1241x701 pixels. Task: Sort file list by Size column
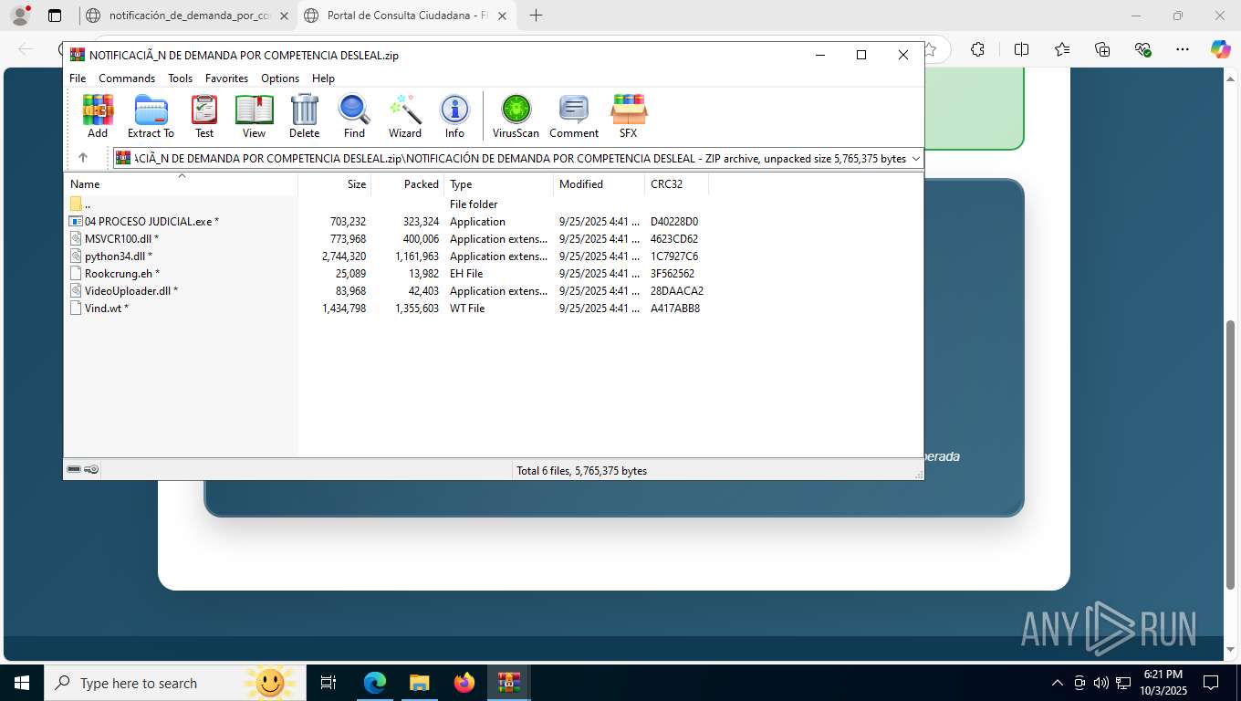tap(335, 184)
